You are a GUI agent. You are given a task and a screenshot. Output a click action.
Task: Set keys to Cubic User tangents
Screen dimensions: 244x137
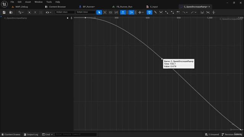tap(155, 13)
